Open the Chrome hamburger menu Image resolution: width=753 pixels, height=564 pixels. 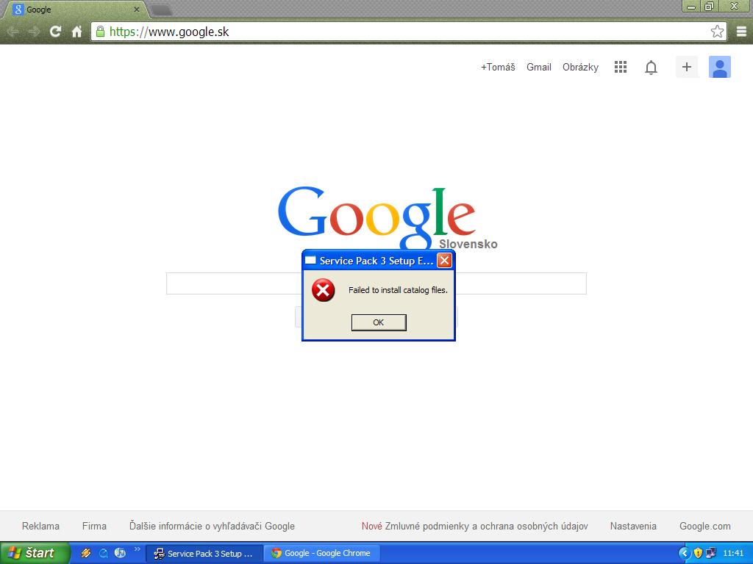coord(741,32)
